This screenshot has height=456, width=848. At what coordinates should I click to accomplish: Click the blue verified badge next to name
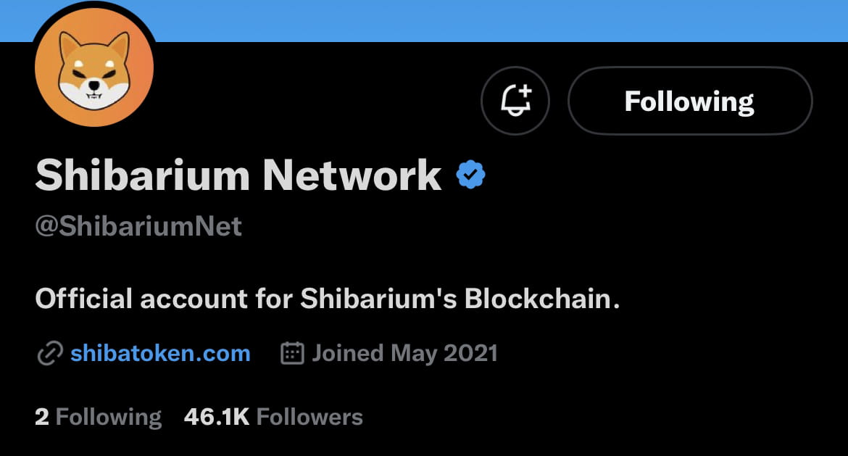pos(473,173)
